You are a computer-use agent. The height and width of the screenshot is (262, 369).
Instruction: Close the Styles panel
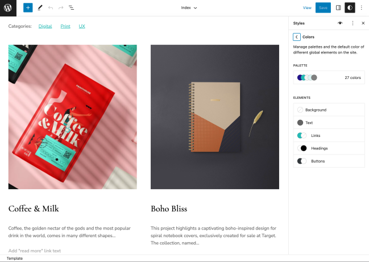[363, 23]
